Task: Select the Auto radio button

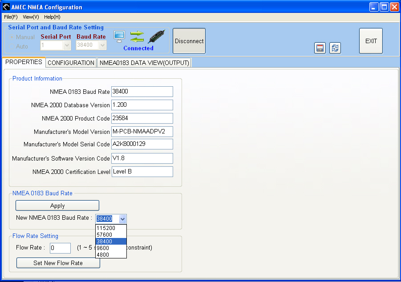Action: pos(12,46)
